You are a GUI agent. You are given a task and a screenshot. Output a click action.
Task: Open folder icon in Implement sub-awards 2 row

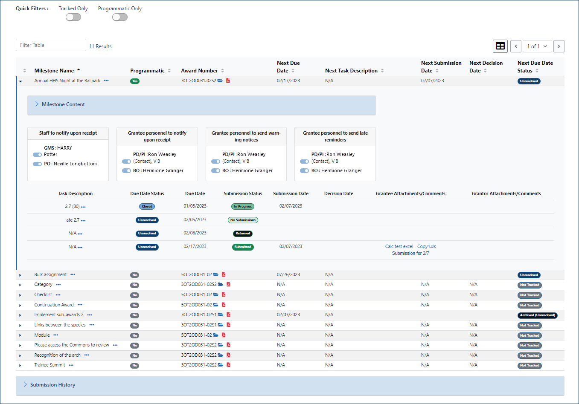pyautogui.click(x=221, y=315)
